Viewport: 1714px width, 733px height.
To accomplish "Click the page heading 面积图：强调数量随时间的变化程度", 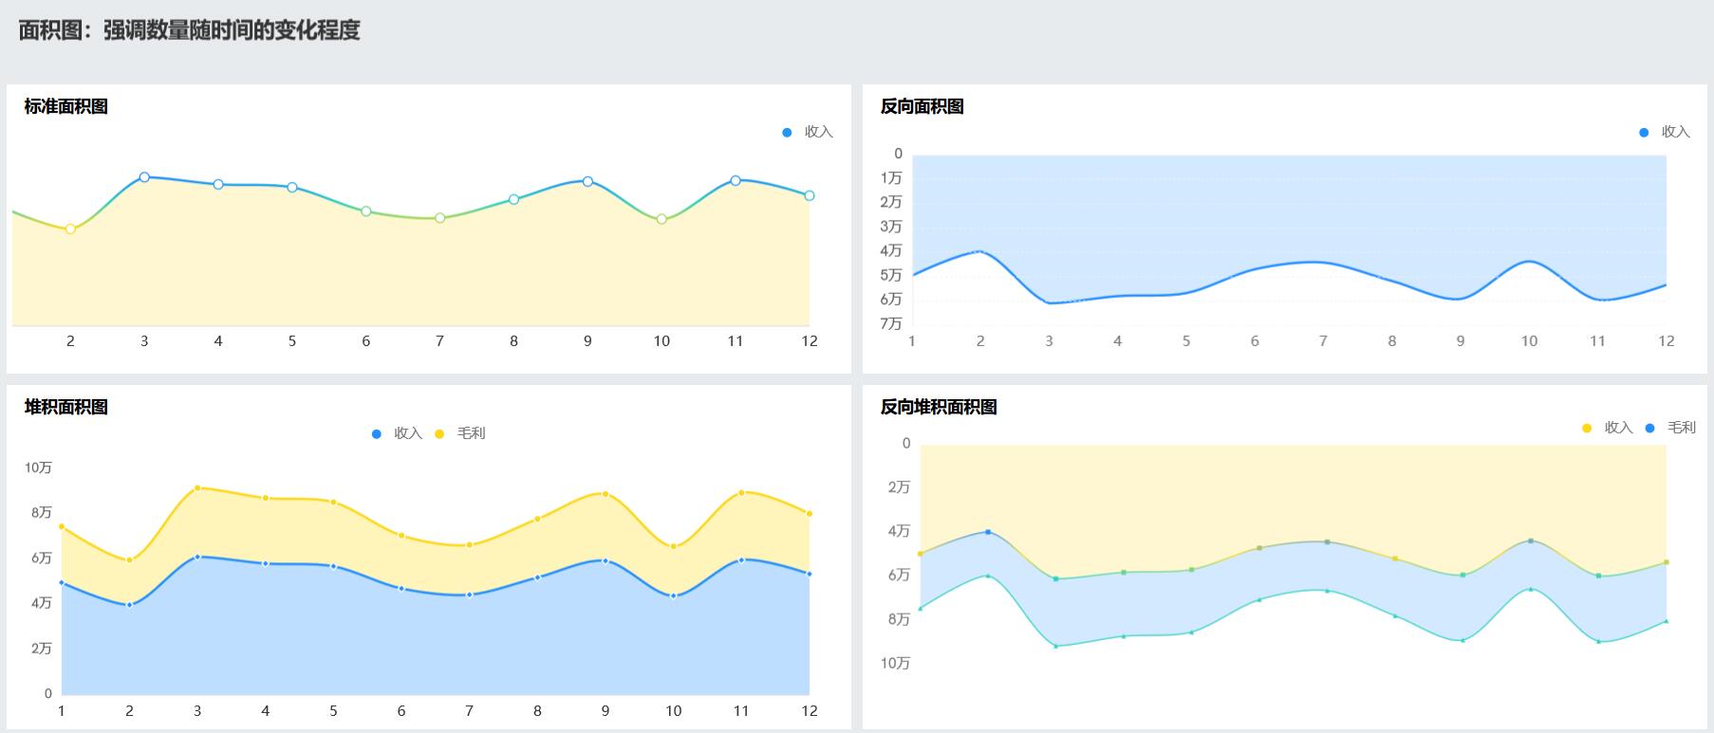I will click(x=190, y=30).
